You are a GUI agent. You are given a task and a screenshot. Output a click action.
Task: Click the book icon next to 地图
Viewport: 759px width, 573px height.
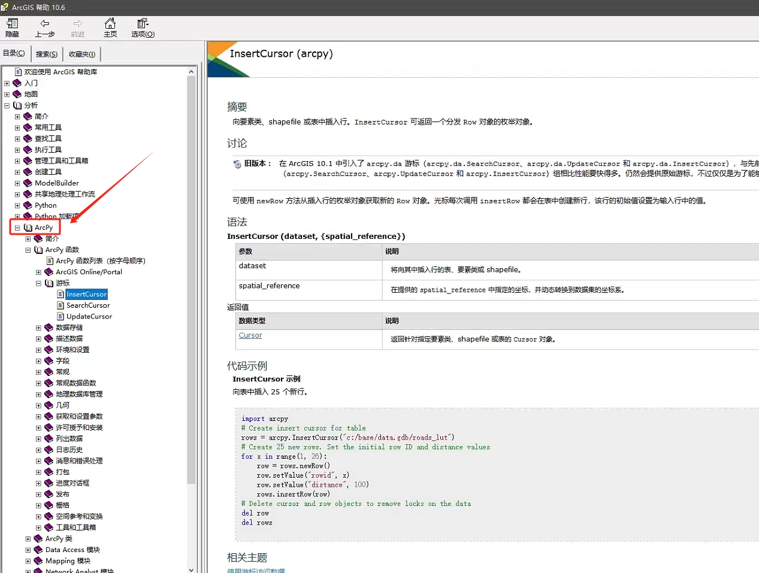click(17, 94)
